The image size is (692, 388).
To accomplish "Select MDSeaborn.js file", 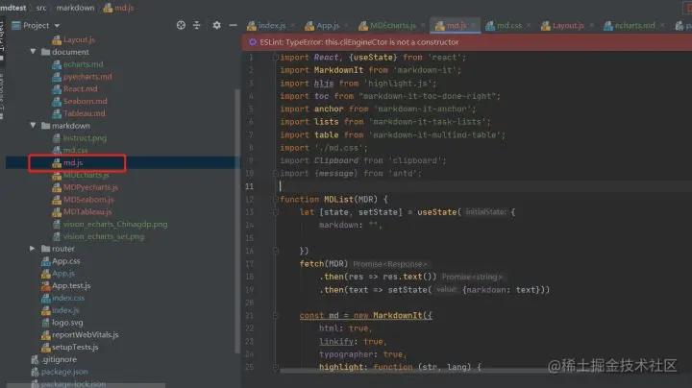I will 83,200.
